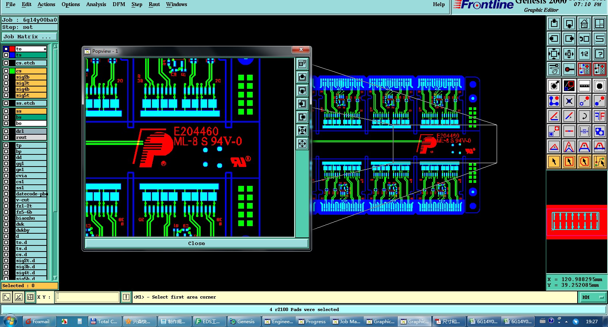Toggle the checkbox for layer drl
Screen dimensions: 608x327
pyautogui.click(x=6, y=131)
